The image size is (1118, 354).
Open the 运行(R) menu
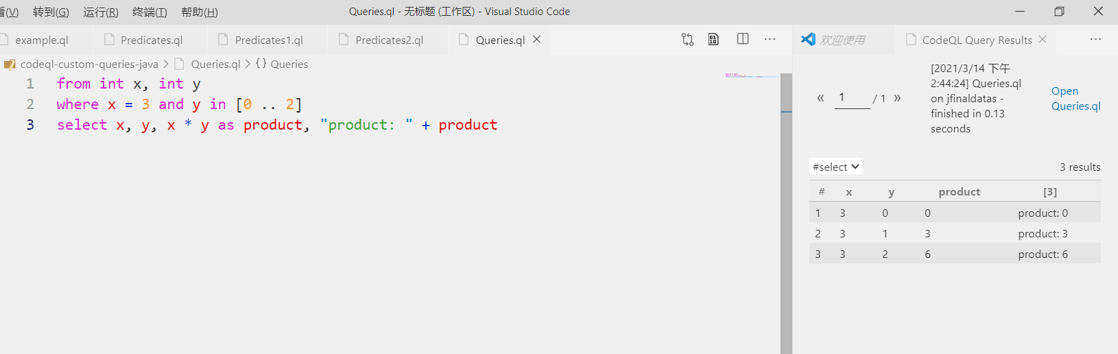pos(101,12)
